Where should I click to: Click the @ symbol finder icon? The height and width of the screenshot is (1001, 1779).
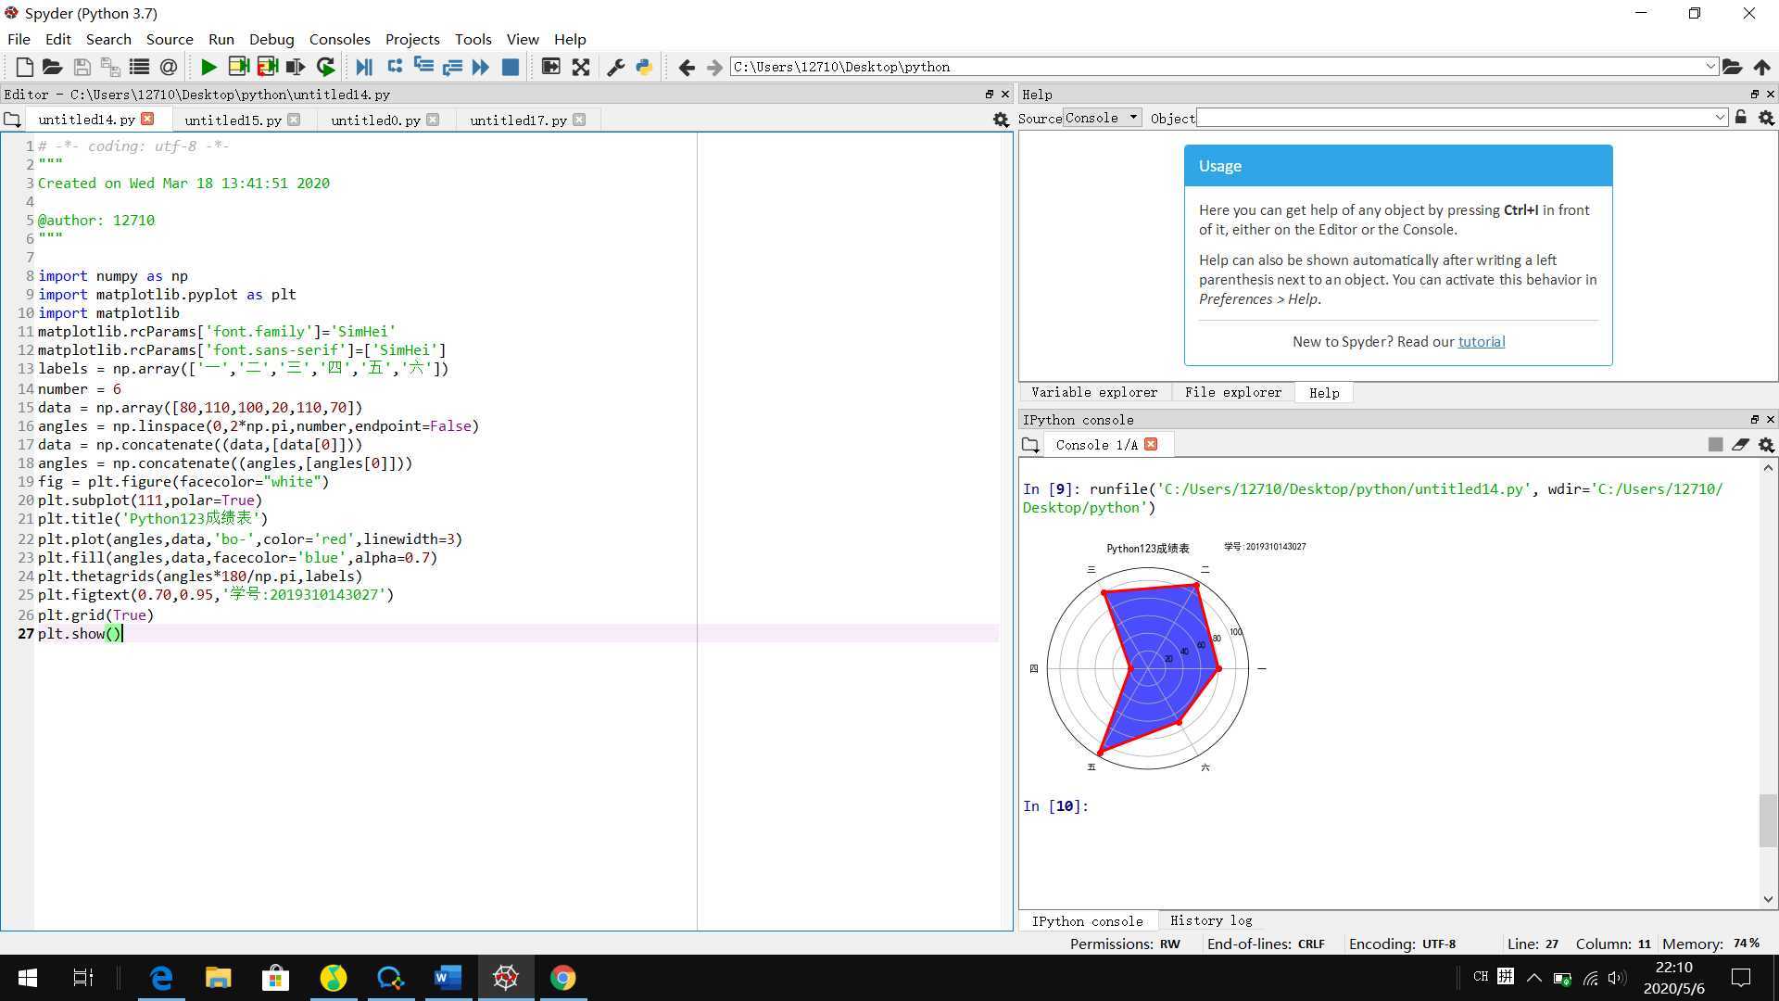168,67
